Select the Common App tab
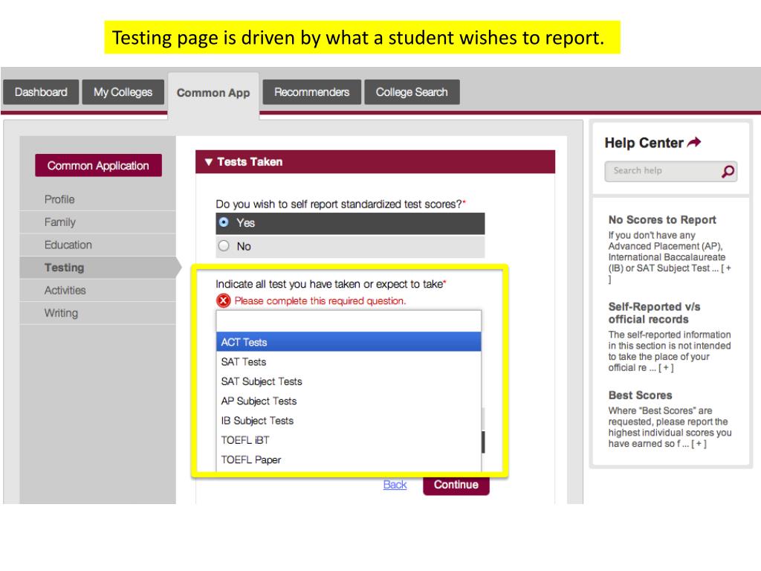Viewport: 761px width, 571px height. point(213,93)
